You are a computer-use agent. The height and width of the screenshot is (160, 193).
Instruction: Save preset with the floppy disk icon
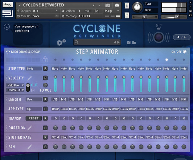pyautogui.click(x=129, y=42)
